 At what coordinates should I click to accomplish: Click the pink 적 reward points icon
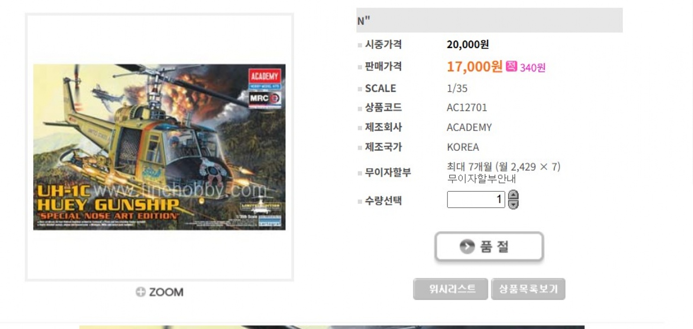pyautogui.click(x=512, y=66)
